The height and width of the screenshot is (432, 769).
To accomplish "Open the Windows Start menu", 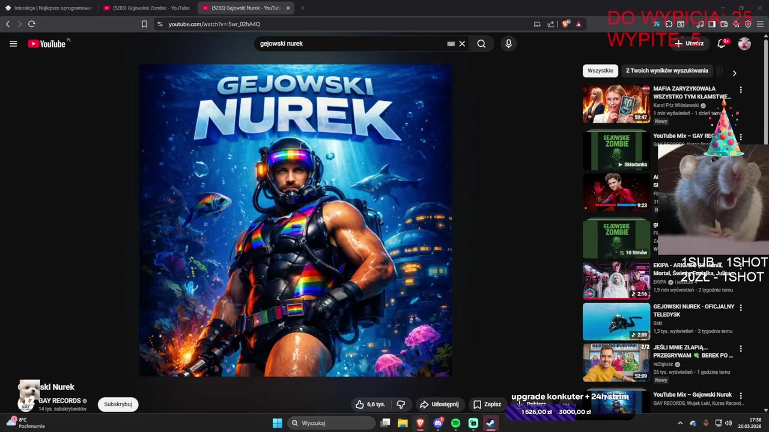I will coord(277,423).
